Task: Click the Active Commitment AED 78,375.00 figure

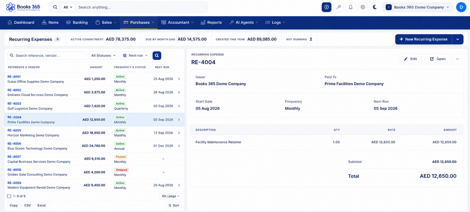Action: pyautogui.click(x=121, y=39)
